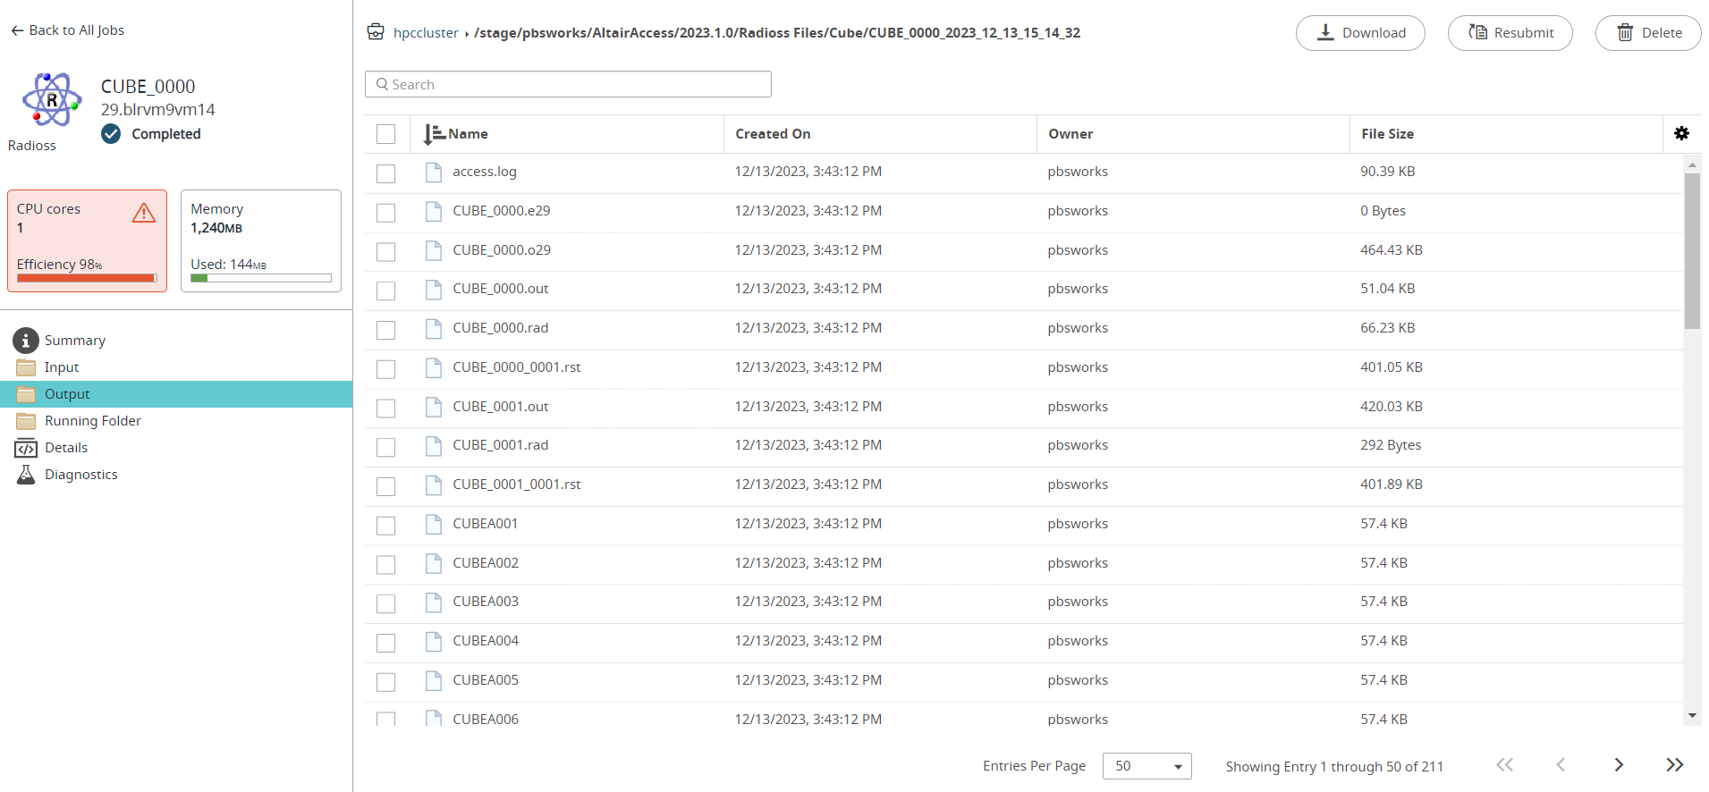
Task: Click the Summary info icon
Action: point(26,340)
